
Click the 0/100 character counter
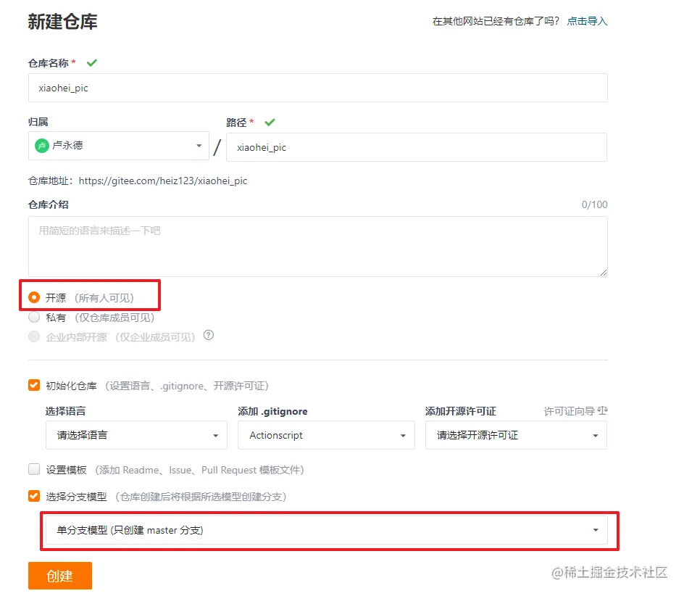[594, 204]
